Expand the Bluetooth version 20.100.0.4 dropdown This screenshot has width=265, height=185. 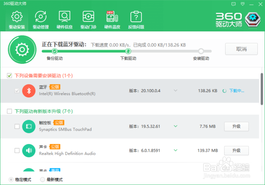point(176,91)
